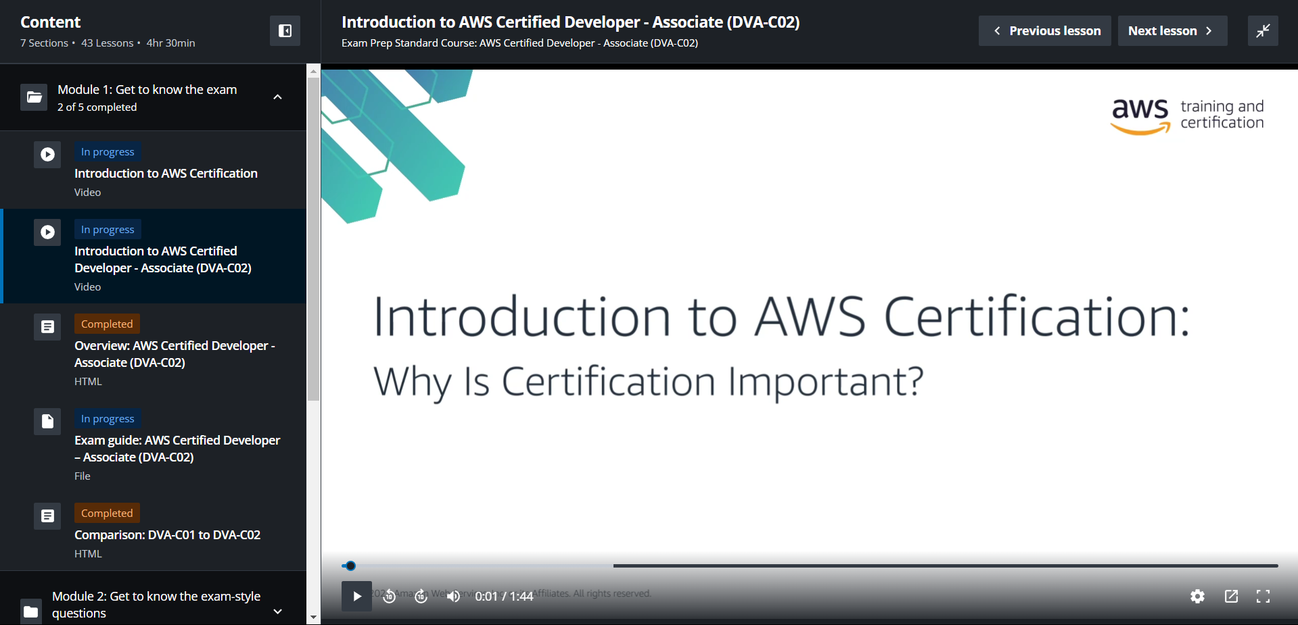Seek to middle of video progress bar
Screen dimensions: 1298x625
tap(810, 566)
